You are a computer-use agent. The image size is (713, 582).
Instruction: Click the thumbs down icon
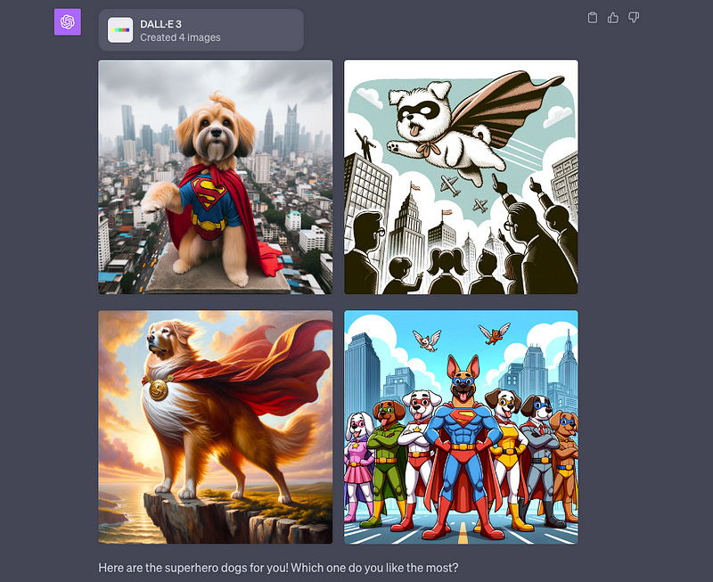coord(634,18)
